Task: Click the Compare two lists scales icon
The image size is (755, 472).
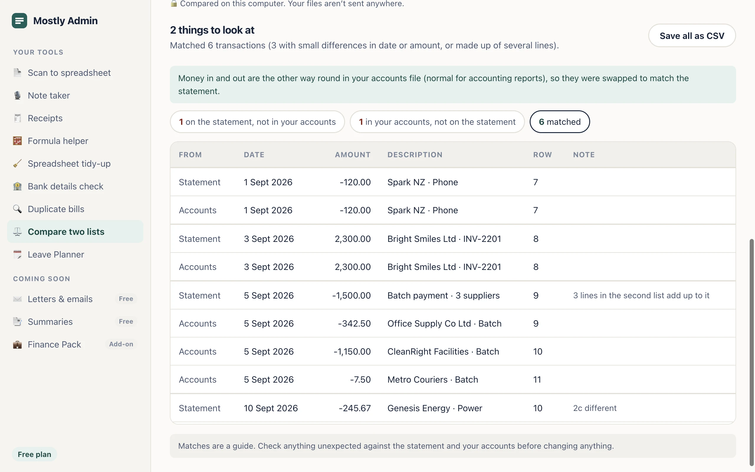Action: coord(17,232)
